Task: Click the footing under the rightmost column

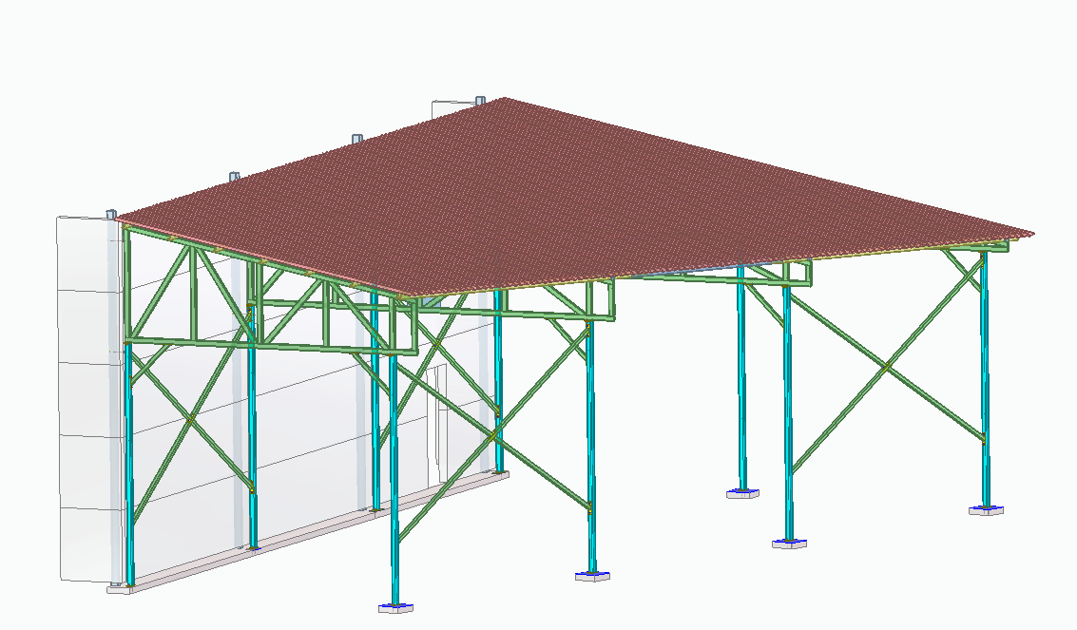Action: tap(986, 510)
